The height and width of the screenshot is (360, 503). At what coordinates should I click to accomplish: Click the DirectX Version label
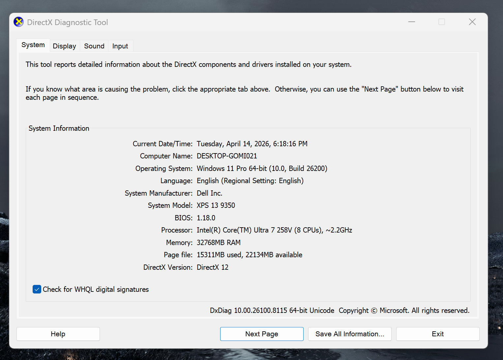(x=168, y=267)
